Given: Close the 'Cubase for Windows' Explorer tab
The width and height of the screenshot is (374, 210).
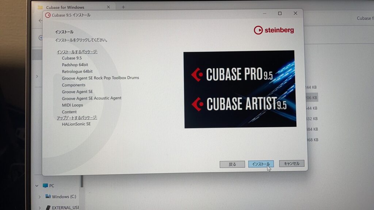Looking at the screenshot, I should (x=108, y=7).
